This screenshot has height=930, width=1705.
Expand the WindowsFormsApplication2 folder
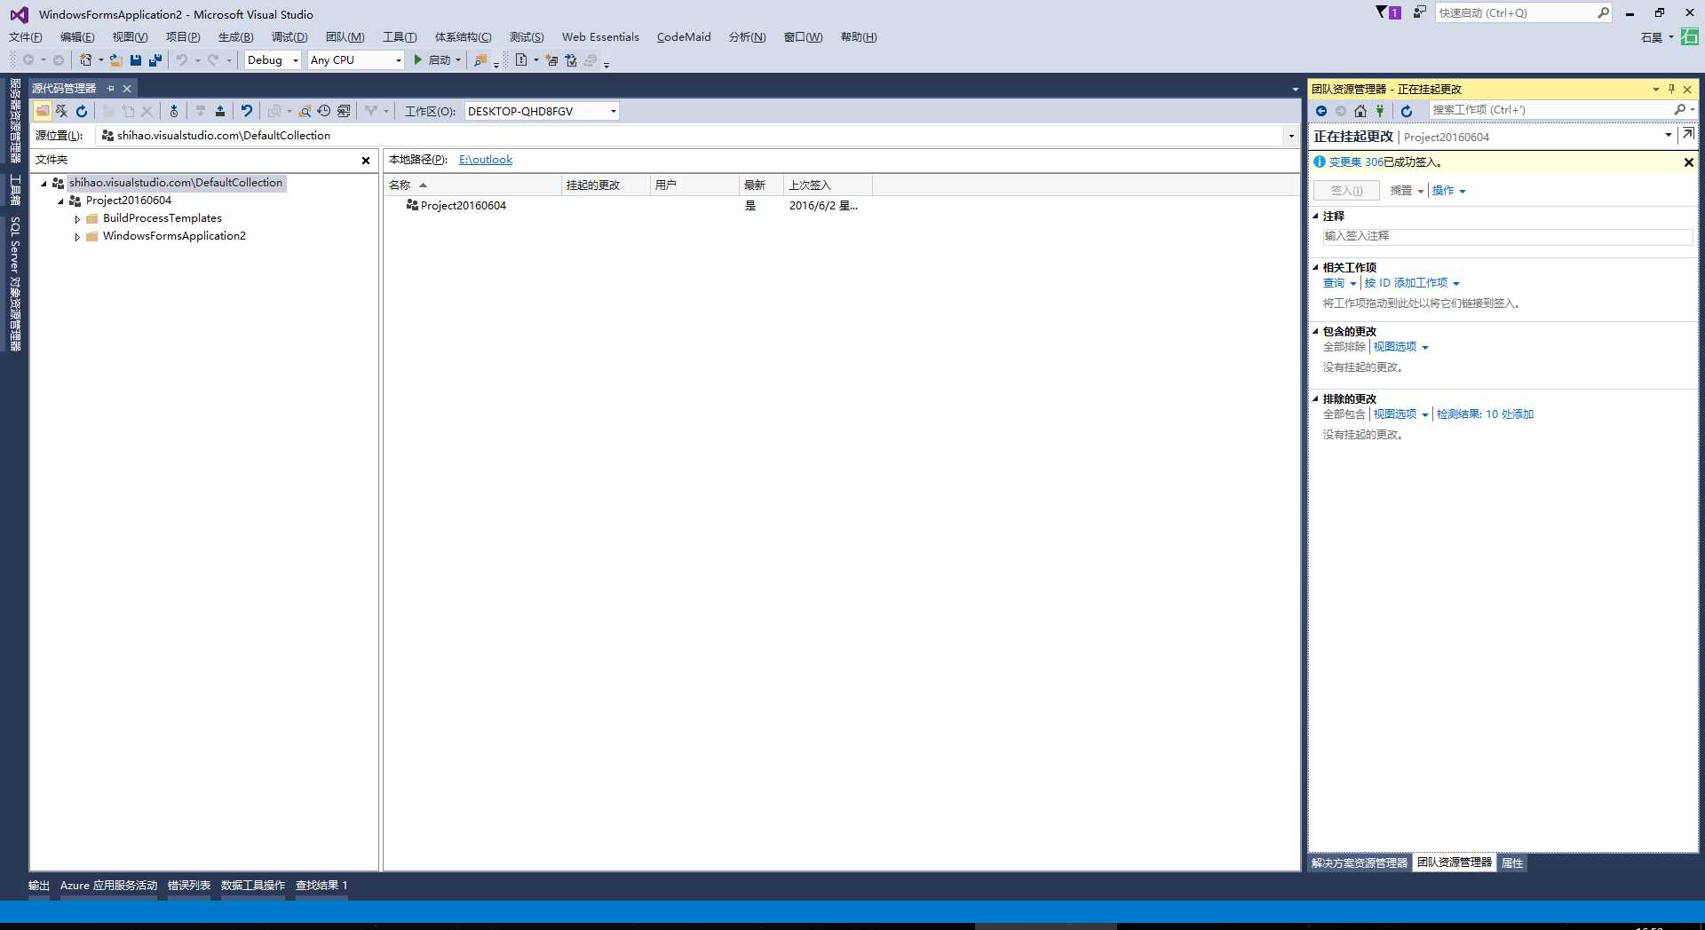tap(77, 236)
